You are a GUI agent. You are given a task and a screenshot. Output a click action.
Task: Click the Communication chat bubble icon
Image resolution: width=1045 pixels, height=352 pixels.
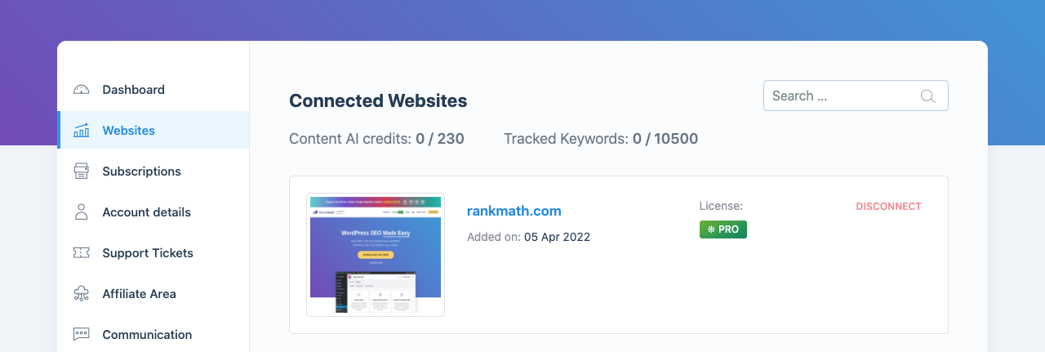[x=81, y=334]
